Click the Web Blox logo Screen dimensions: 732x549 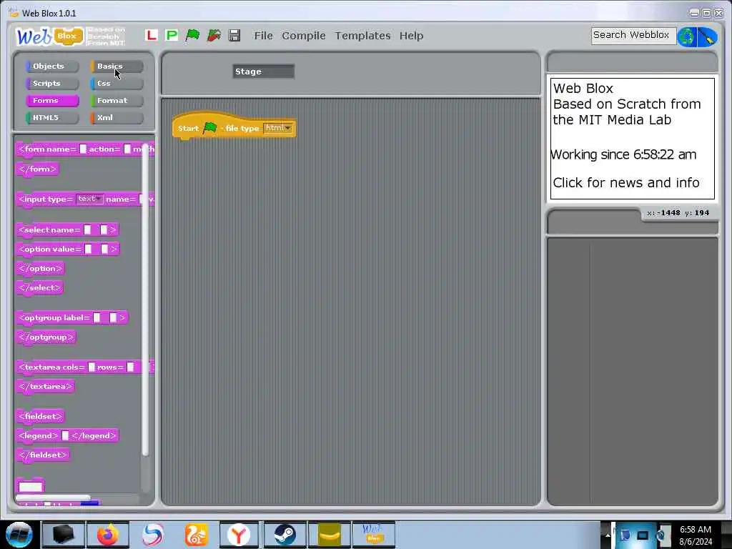click(51, 36)
